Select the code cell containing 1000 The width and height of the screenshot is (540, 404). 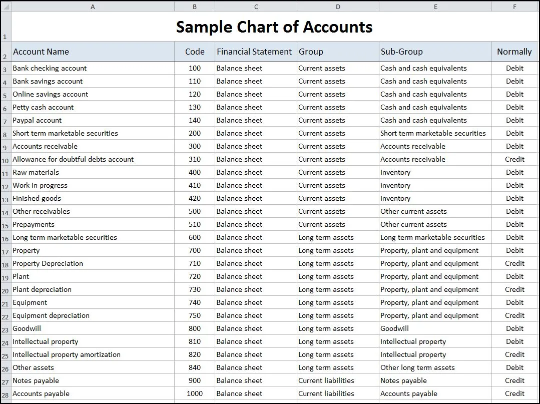pos(195,393)
